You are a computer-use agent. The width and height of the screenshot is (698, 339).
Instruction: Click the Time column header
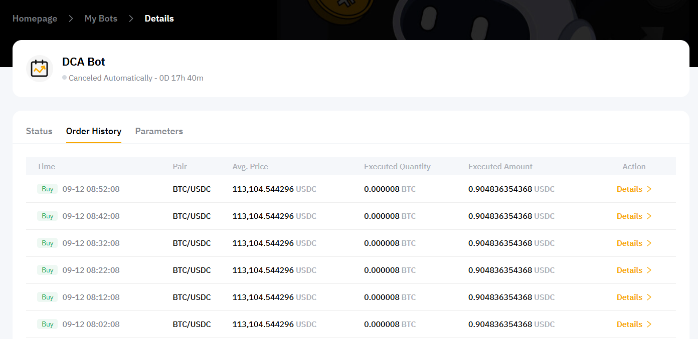pyautogui.click(x=46, y=166)
